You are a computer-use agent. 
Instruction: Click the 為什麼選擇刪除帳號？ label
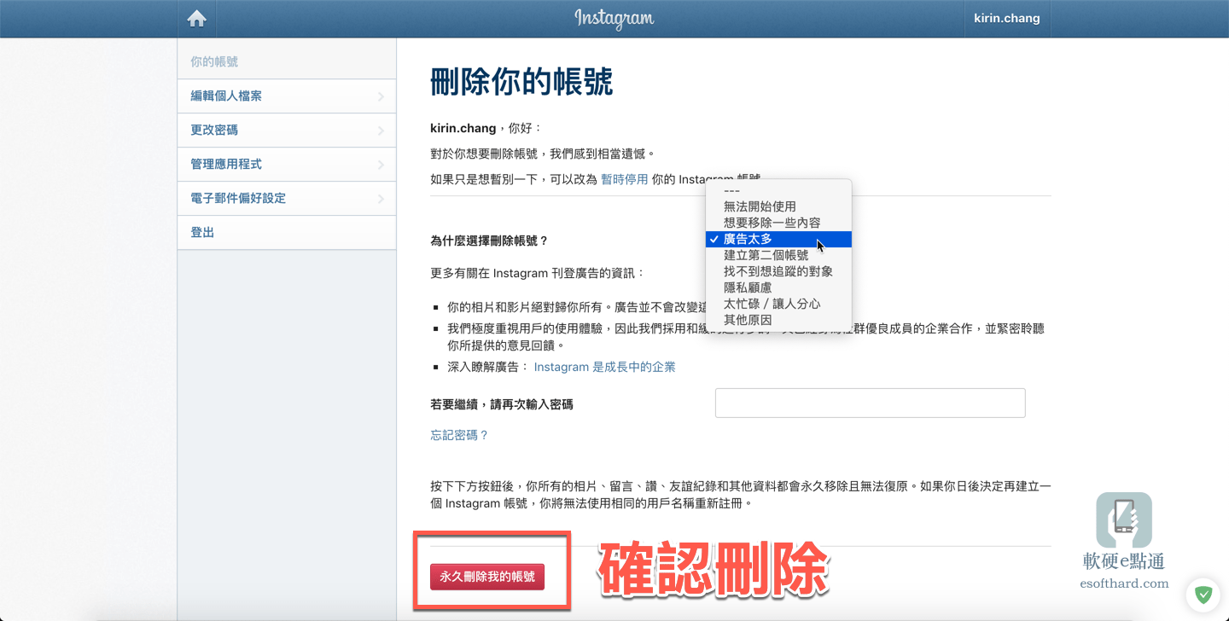pyautogui.click(x=489, y=241)
